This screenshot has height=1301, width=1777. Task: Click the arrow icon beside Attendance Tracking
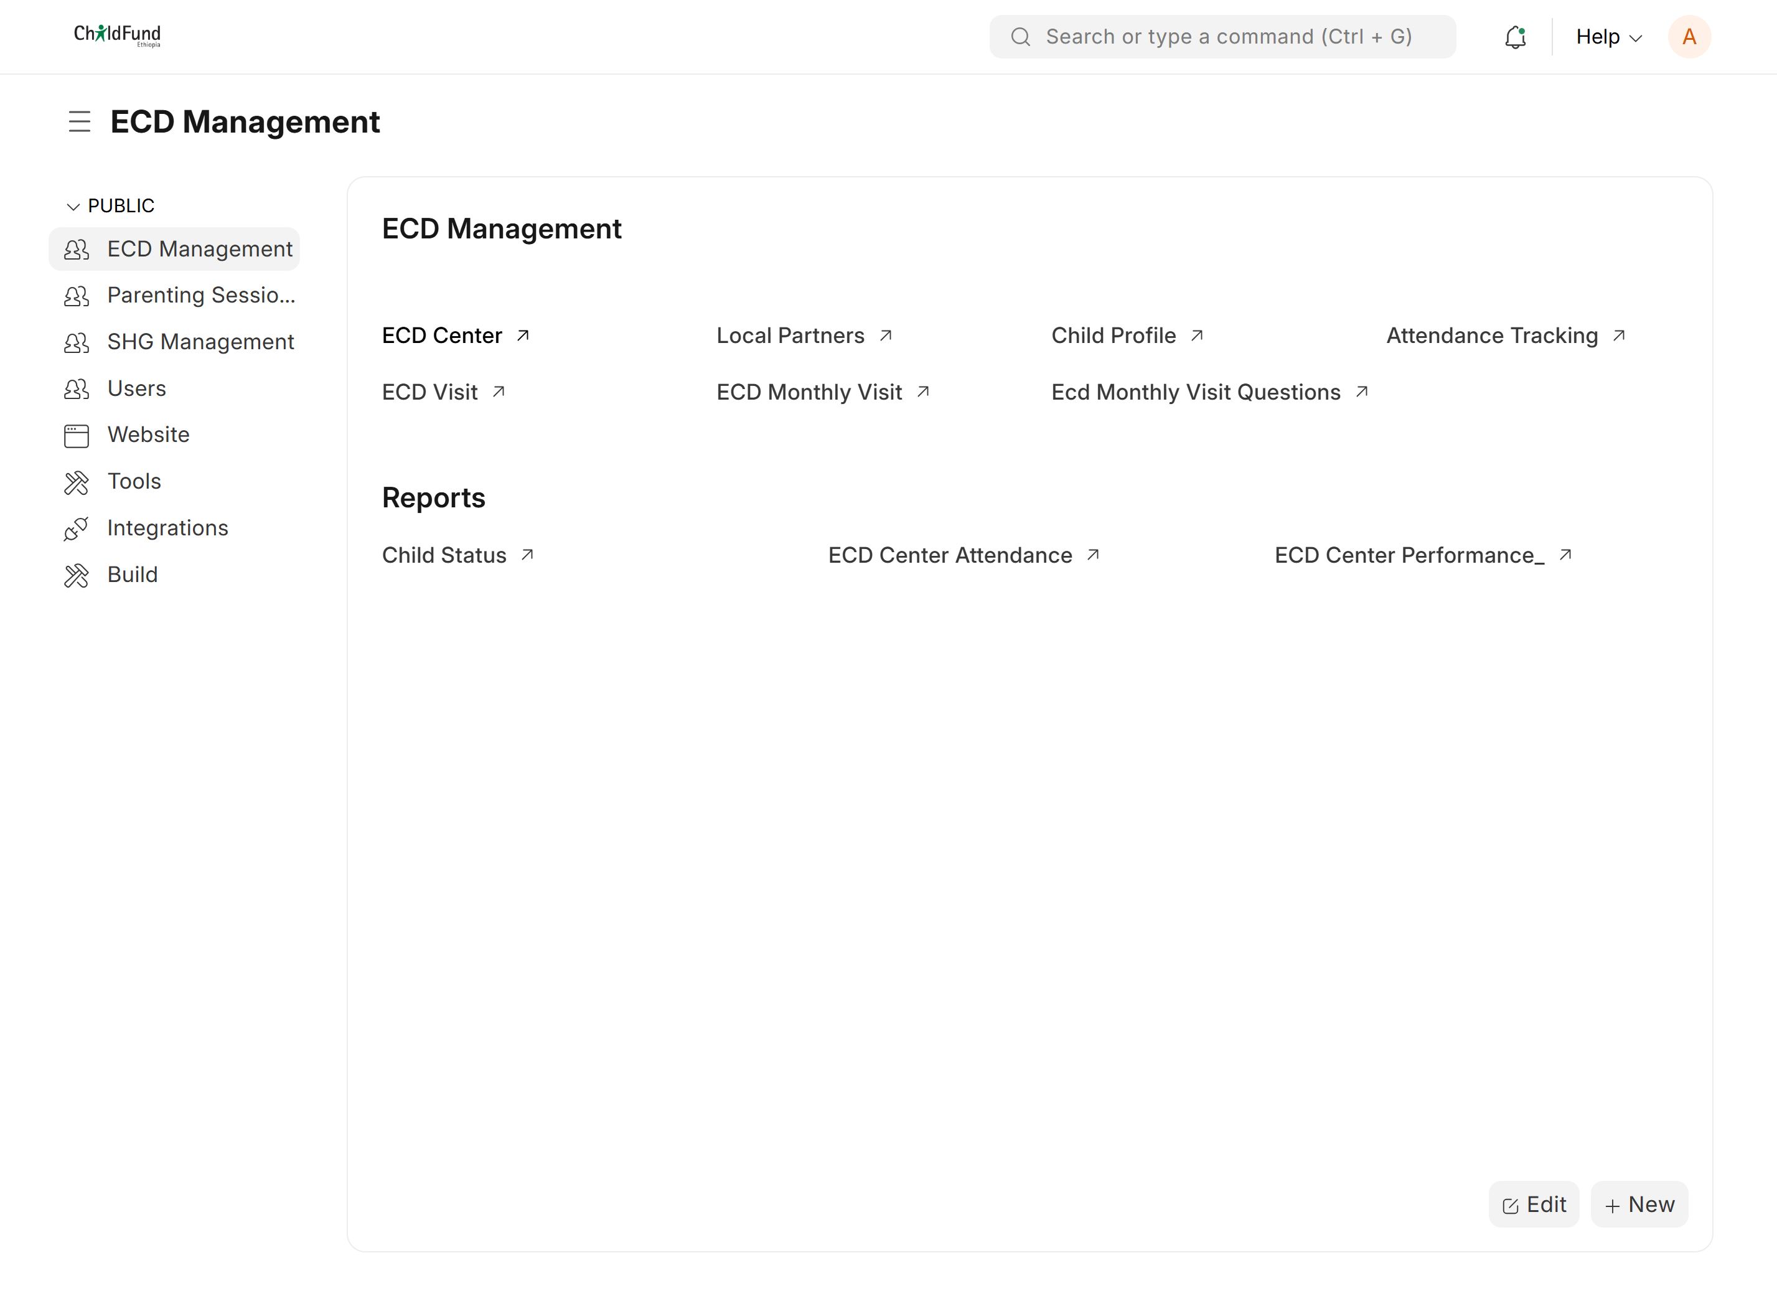point(1619,336)
